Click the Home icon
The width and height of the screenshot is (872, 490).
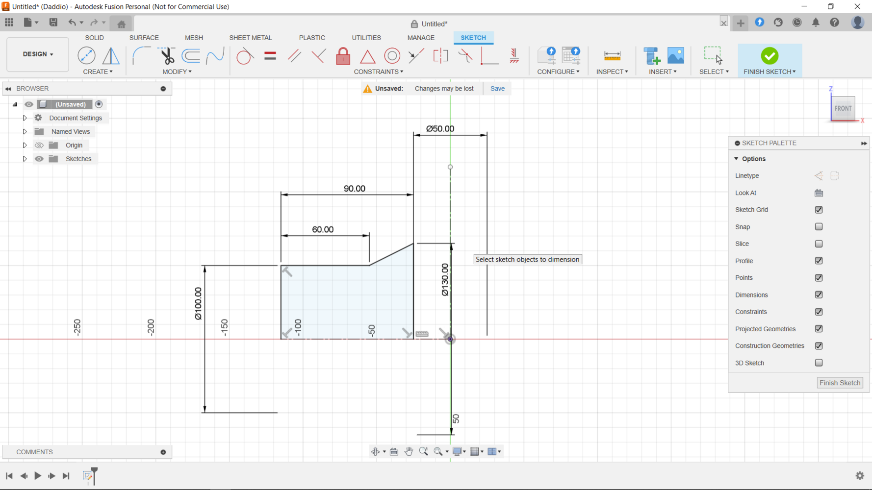pos(121,24)
